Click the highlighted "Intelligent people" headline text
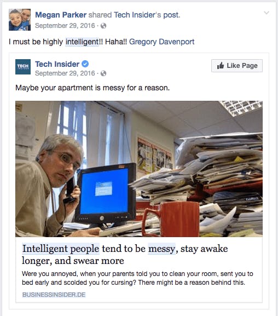 click(x=61, y=249)
